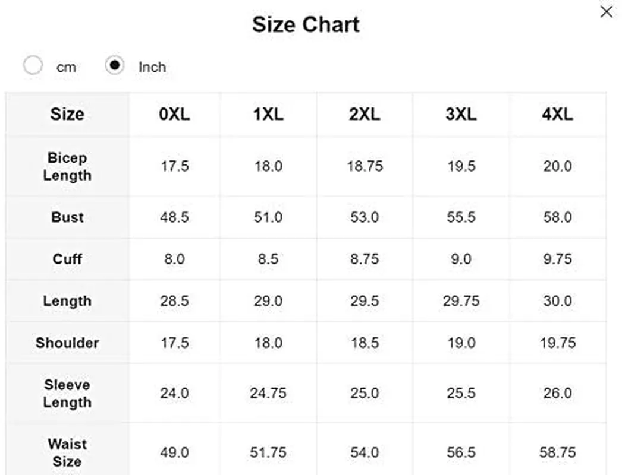Select the cm unit radio button

(33, 65)
